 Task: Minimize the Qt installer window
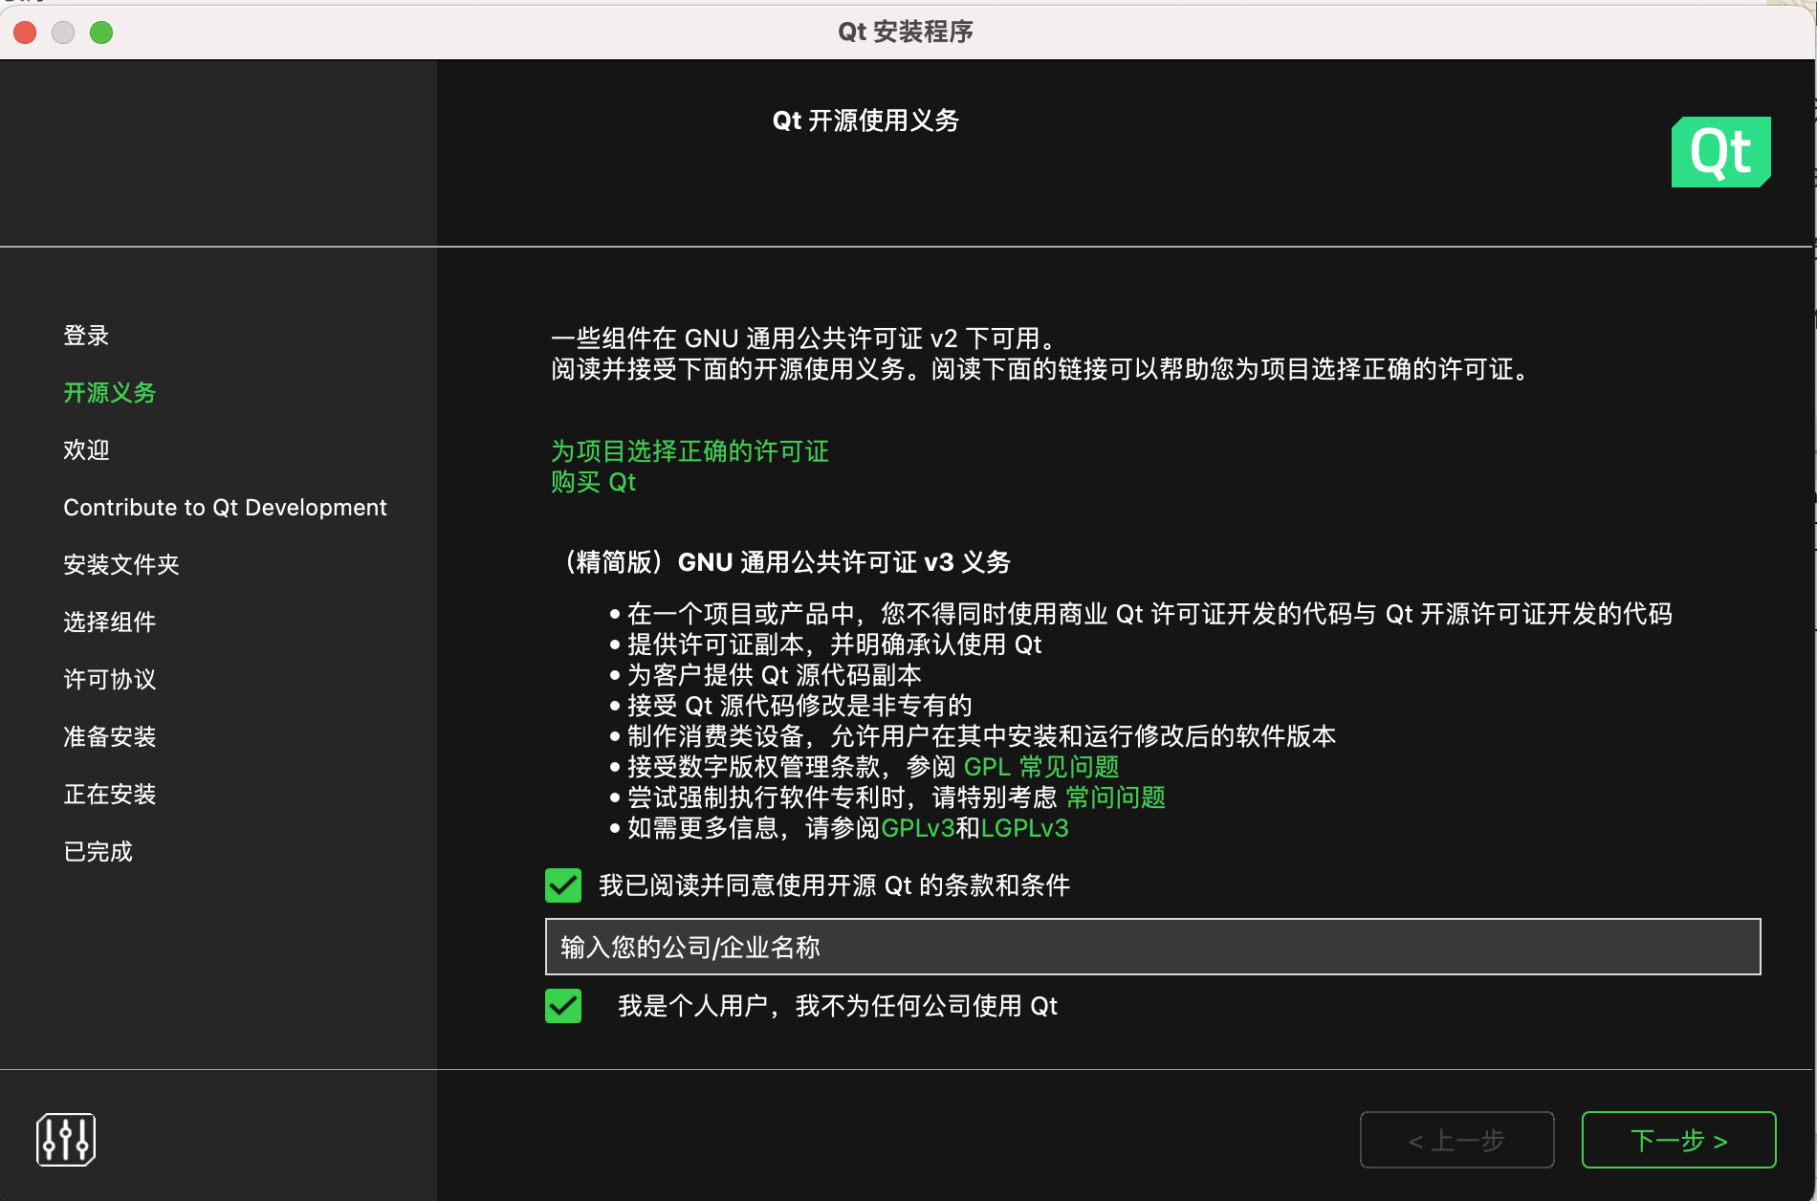coord(63,33)
